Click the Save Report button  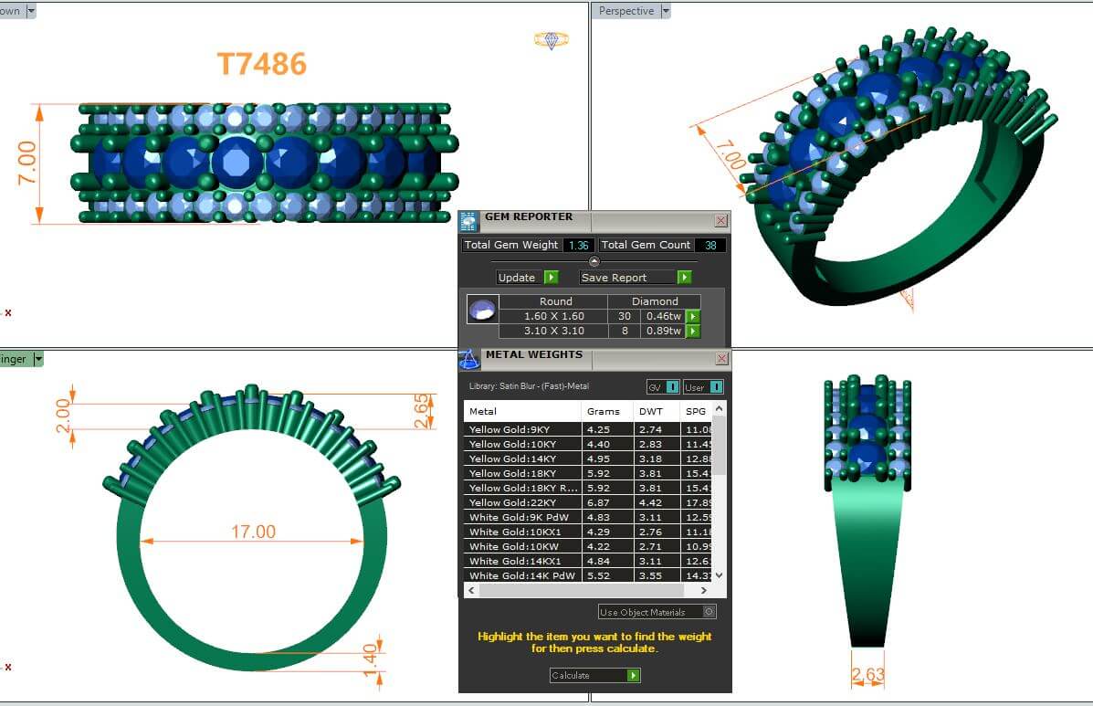[636, 278]
